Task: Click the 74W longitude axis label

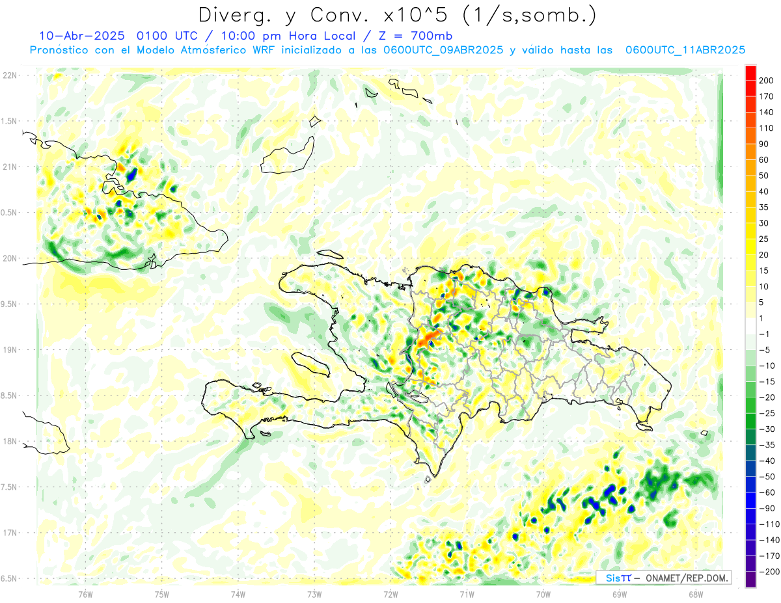Action: click(238, 594)
